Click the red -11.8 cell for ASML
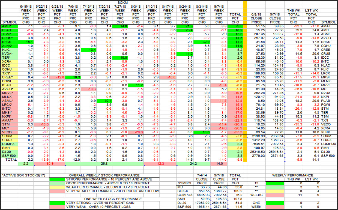Screen dimensions: 338x210 [219, 101]
